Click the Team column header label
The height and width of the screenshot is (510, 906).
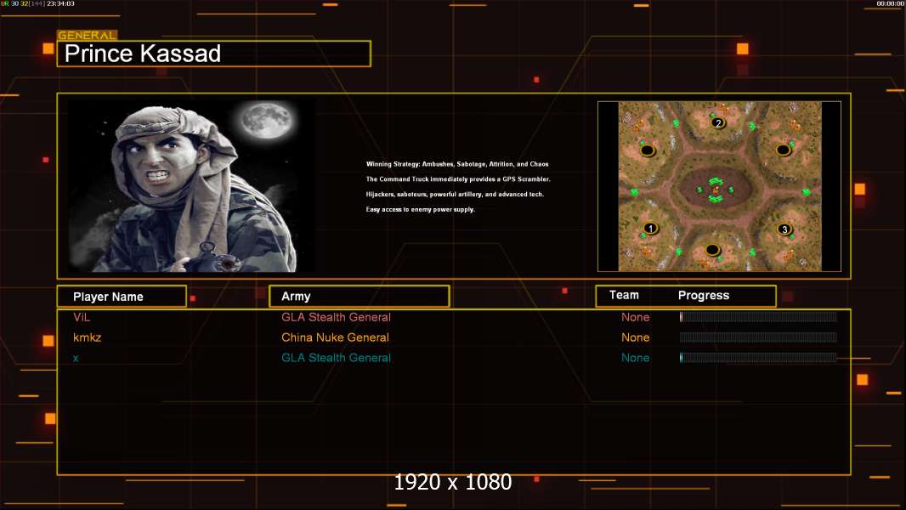pyautogui.click(x=624, y=295)
